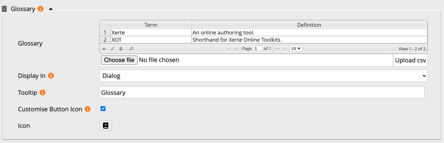Viewport: 444px width, 143px height.
Task: Show info about the Tooltip field
Action: click(42, 93)
